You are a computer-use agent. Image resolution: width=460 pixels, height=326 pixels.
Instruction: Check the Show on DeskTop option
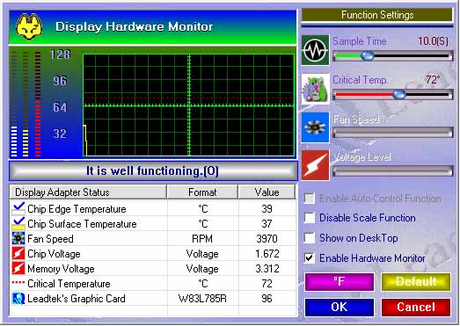(x=310, y=238)
